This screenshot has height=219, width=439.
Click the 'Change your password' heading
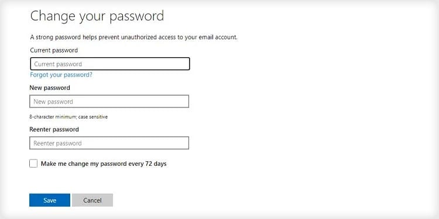[x=97, y=16]
